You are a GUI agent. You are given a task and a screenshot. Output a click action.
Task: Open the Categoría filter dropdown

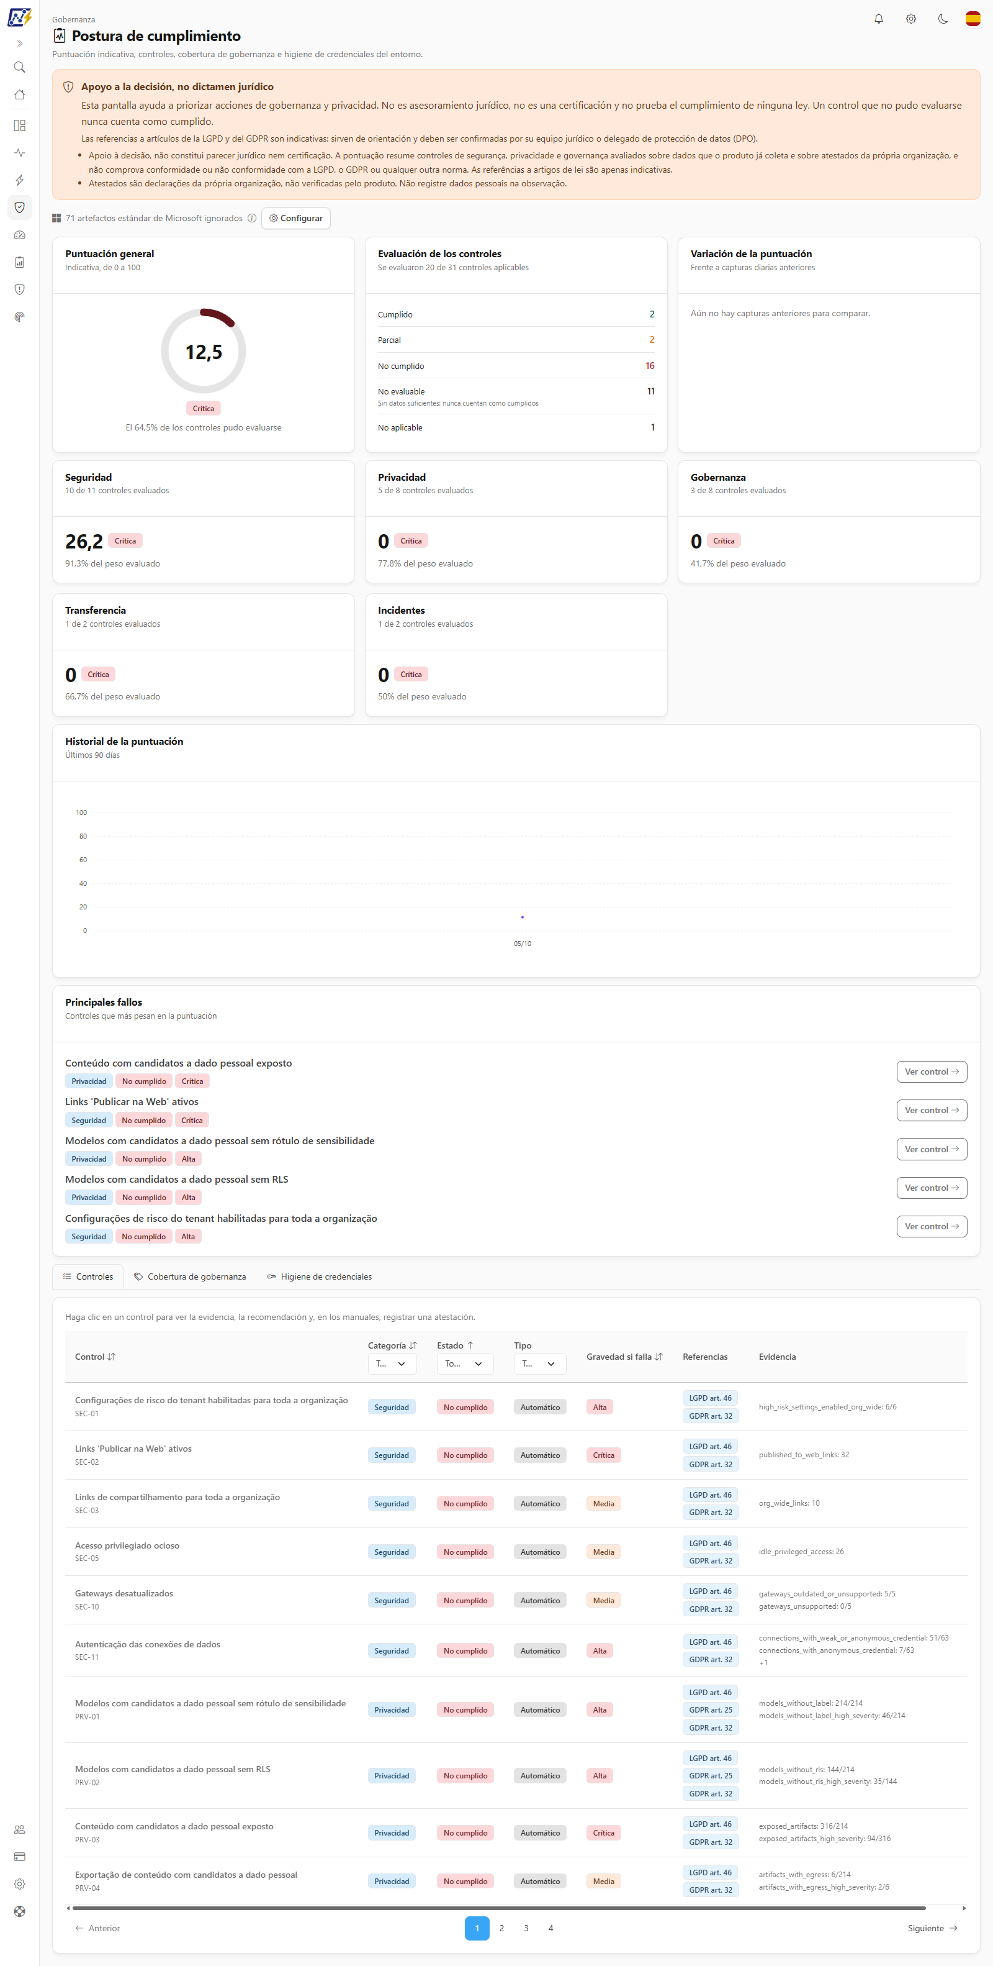click(x=392, y=1364)
